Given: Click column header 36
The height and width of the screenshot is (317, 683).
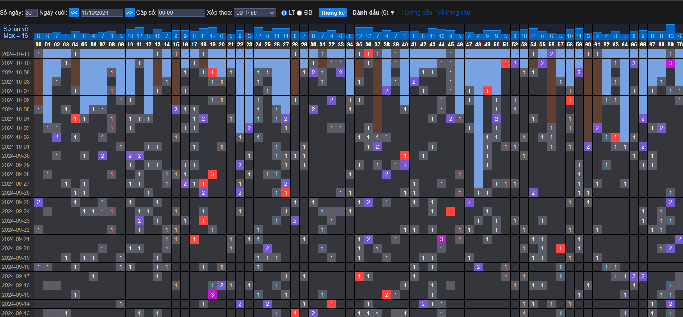Looking at the screenshot, I should click(368, 45).
